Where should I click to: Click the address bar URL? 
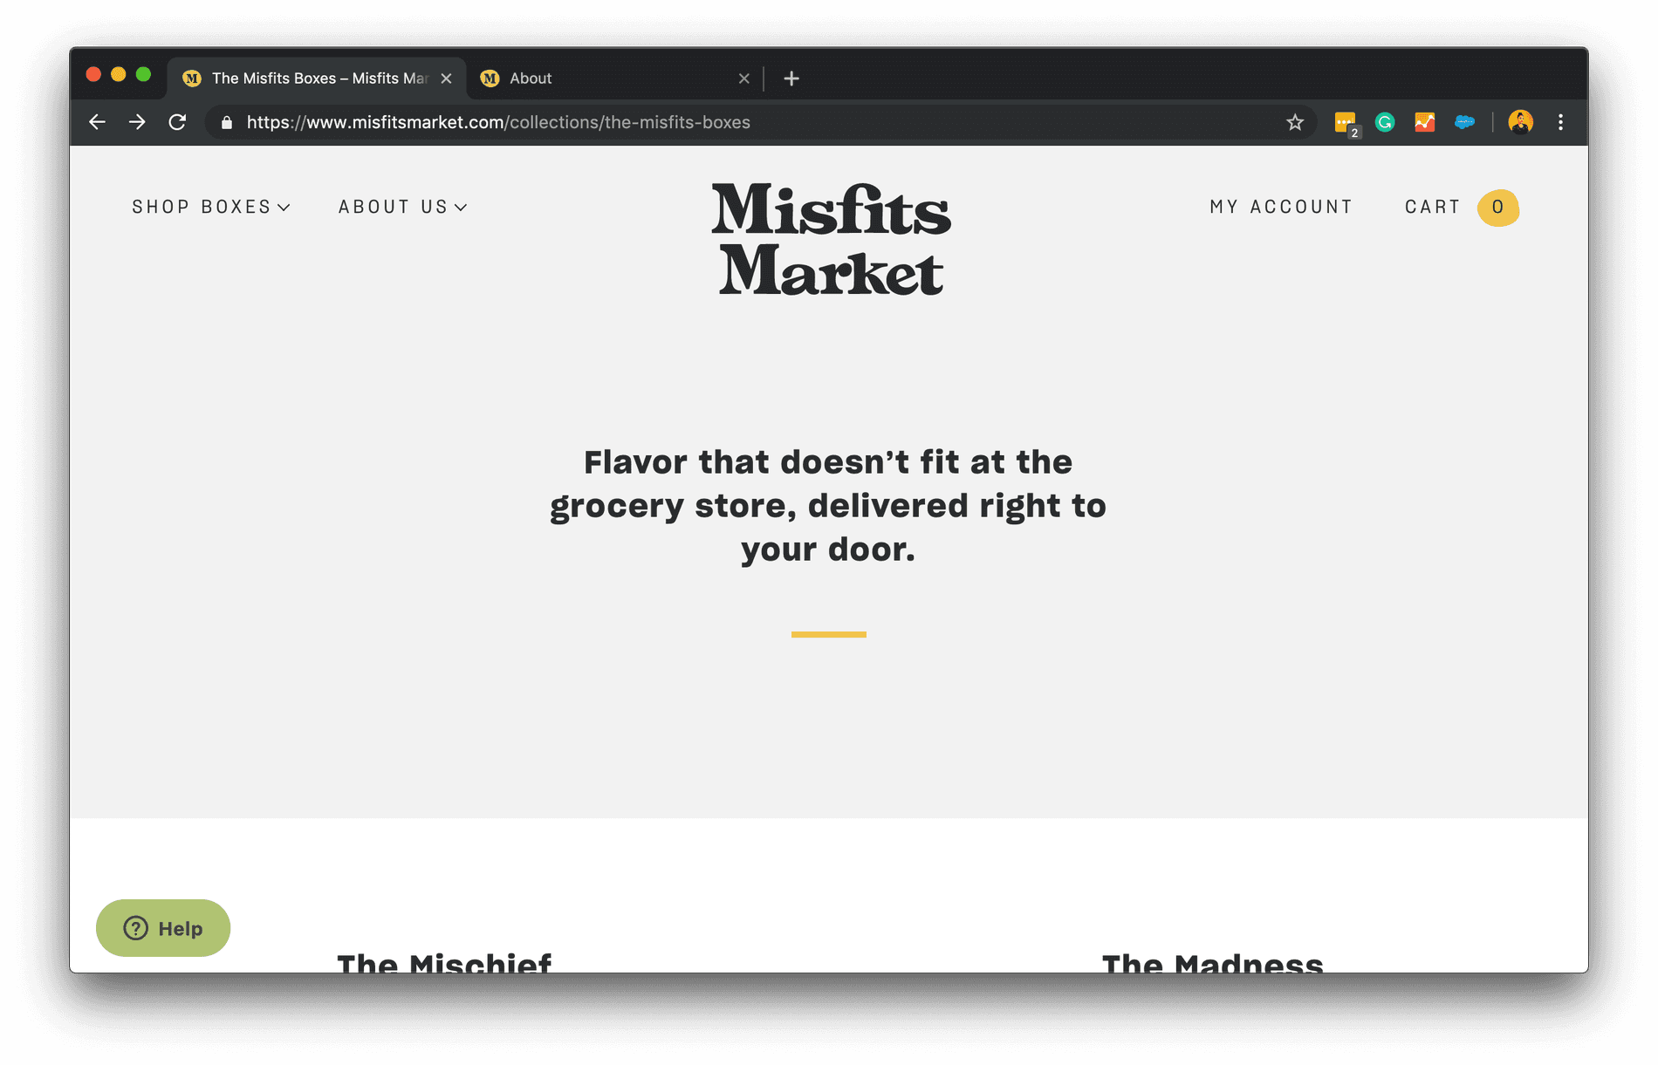(498, 122)
